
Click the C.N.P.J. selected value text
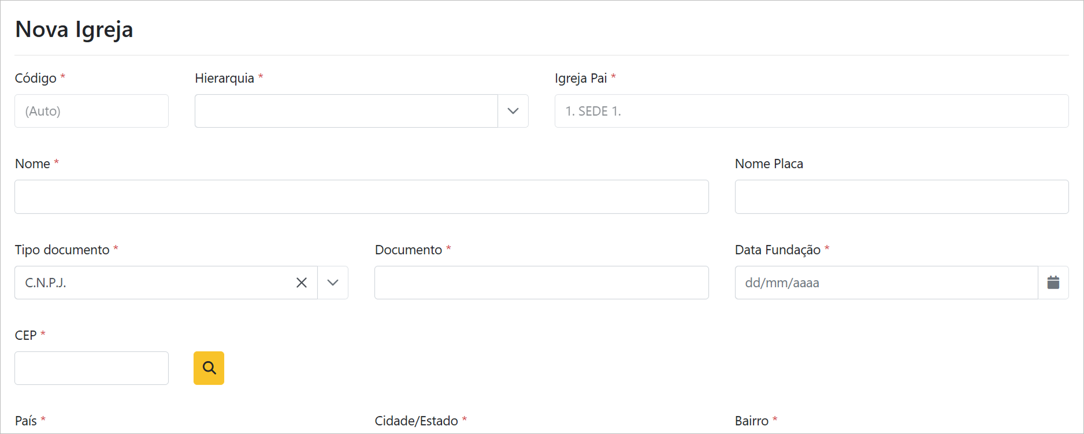46,283
